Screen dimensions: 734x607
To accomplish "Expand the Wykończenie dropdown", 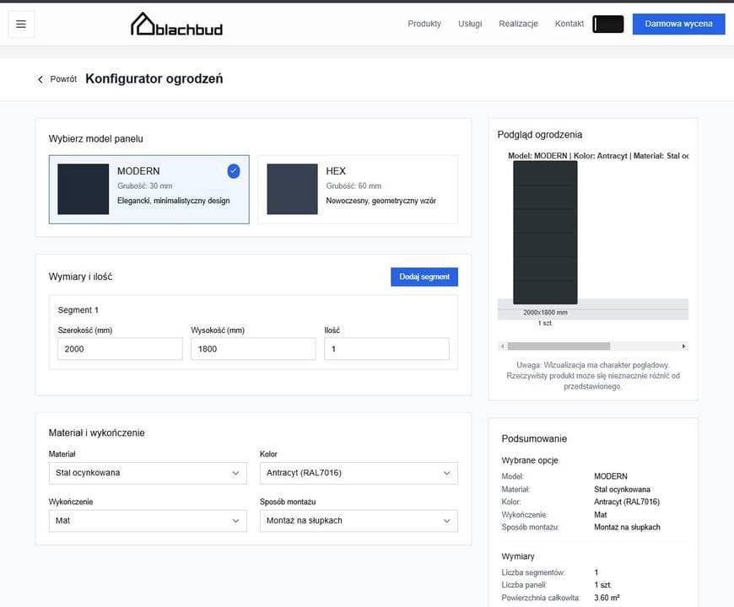I will point(148,521).
